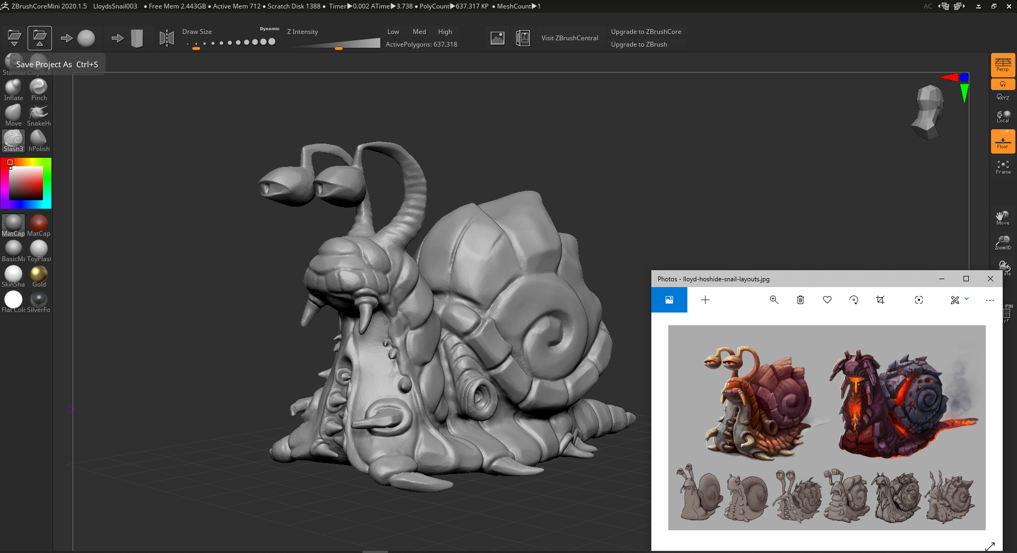Click Upgrade to ZBrushCore

click(645, 32)
